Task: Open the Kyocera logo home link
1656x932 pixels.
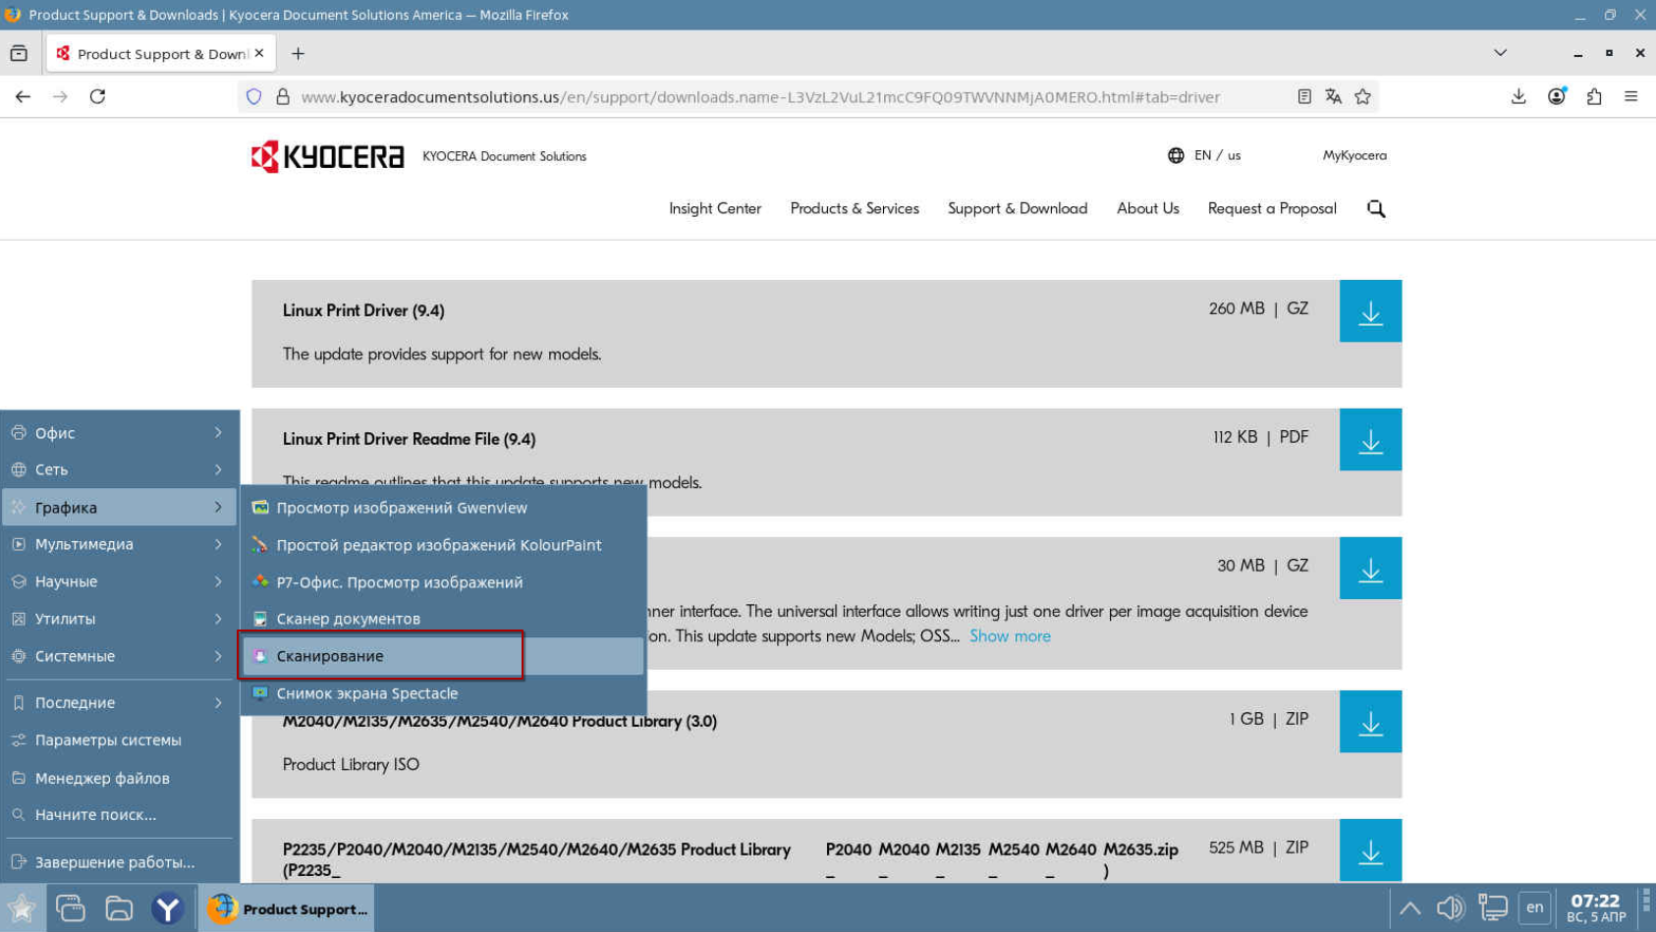Action: point(327,156)
